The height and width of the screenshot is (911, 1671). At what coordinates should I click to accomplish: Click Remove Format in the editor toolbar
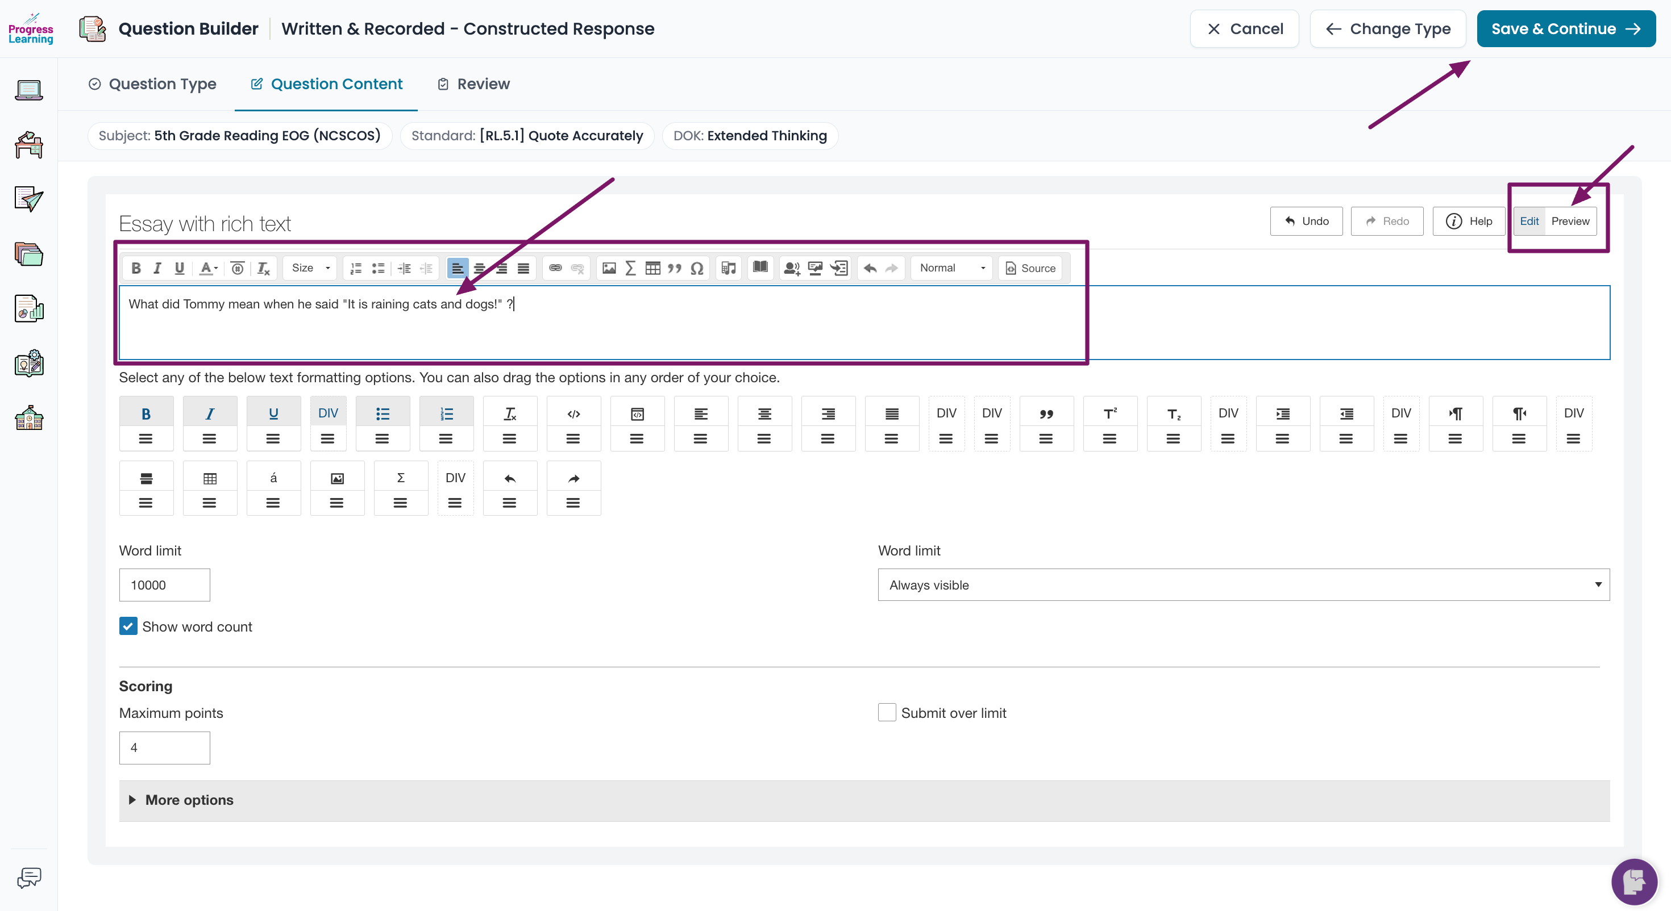point(263,268)
